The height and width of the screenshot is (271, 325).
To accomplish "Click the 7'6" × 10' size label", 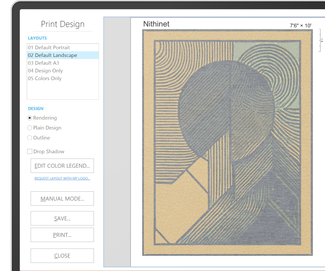I will coord(300,26).
